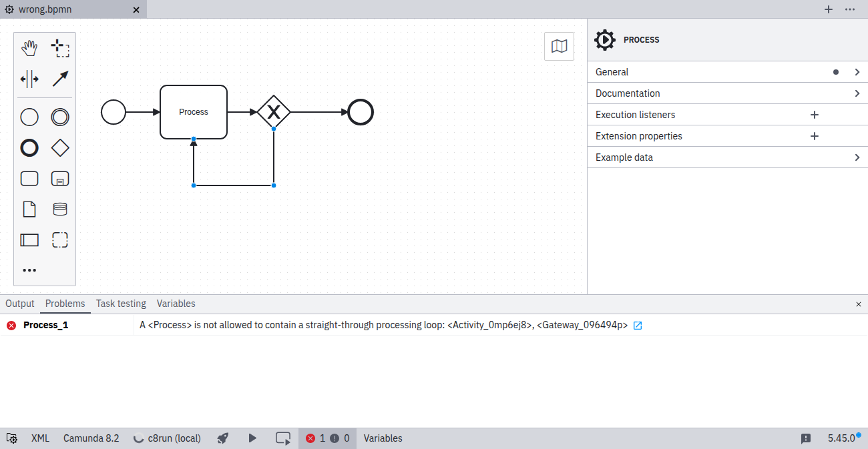Viewport: 868px width, 449px height.
Task: Toggle the problems counter panel
Action: [x=327, y=438]
